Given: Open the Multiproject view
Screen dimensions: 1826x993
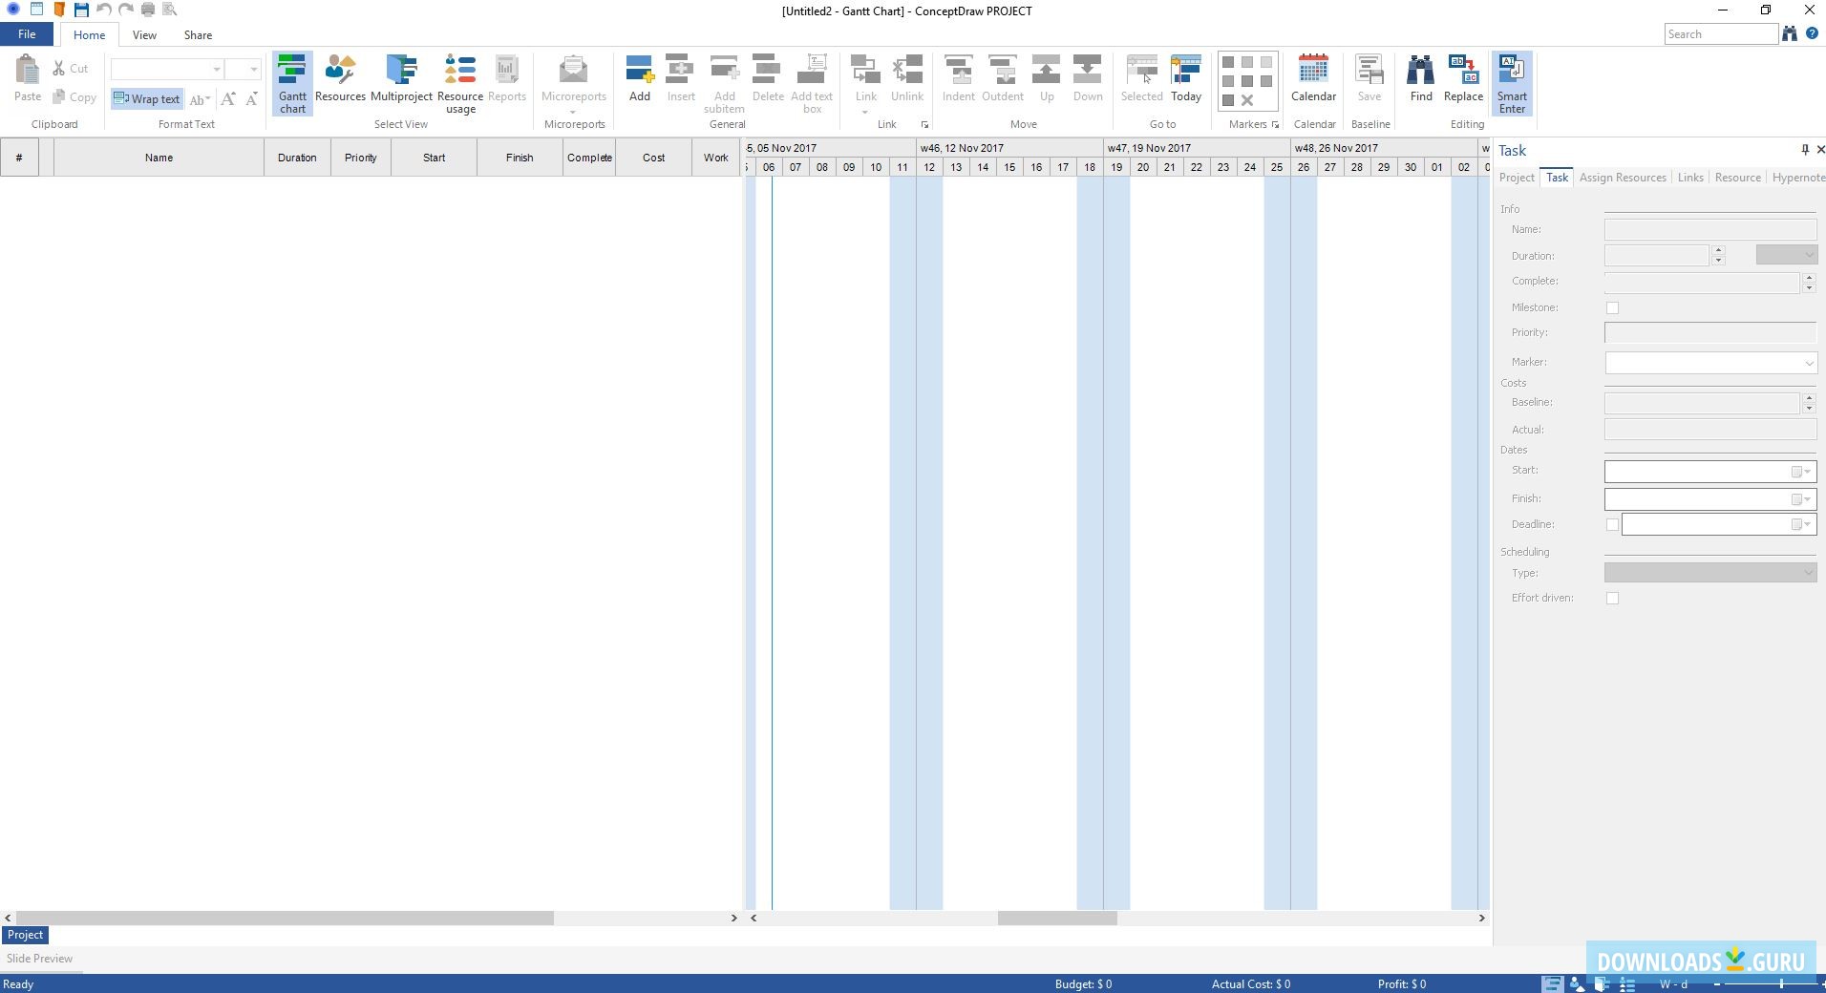Looking at the screenshot, I should [401, 78].
